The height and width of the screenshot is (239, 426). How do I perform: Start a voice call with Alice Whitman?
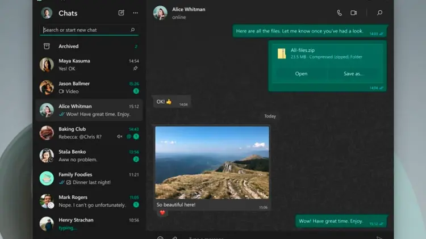(340, 12)
